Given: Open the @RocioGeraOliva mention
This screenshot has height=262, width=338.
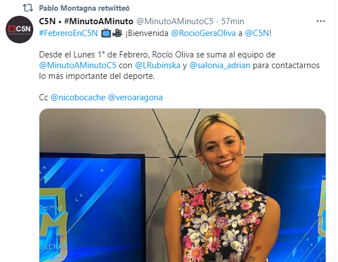Looking at the screenshot, I should point(203,33).
